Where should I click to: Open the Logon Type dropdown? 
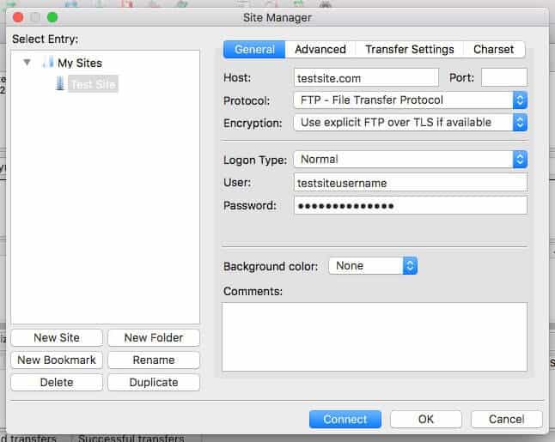click(x=410, y=159)
